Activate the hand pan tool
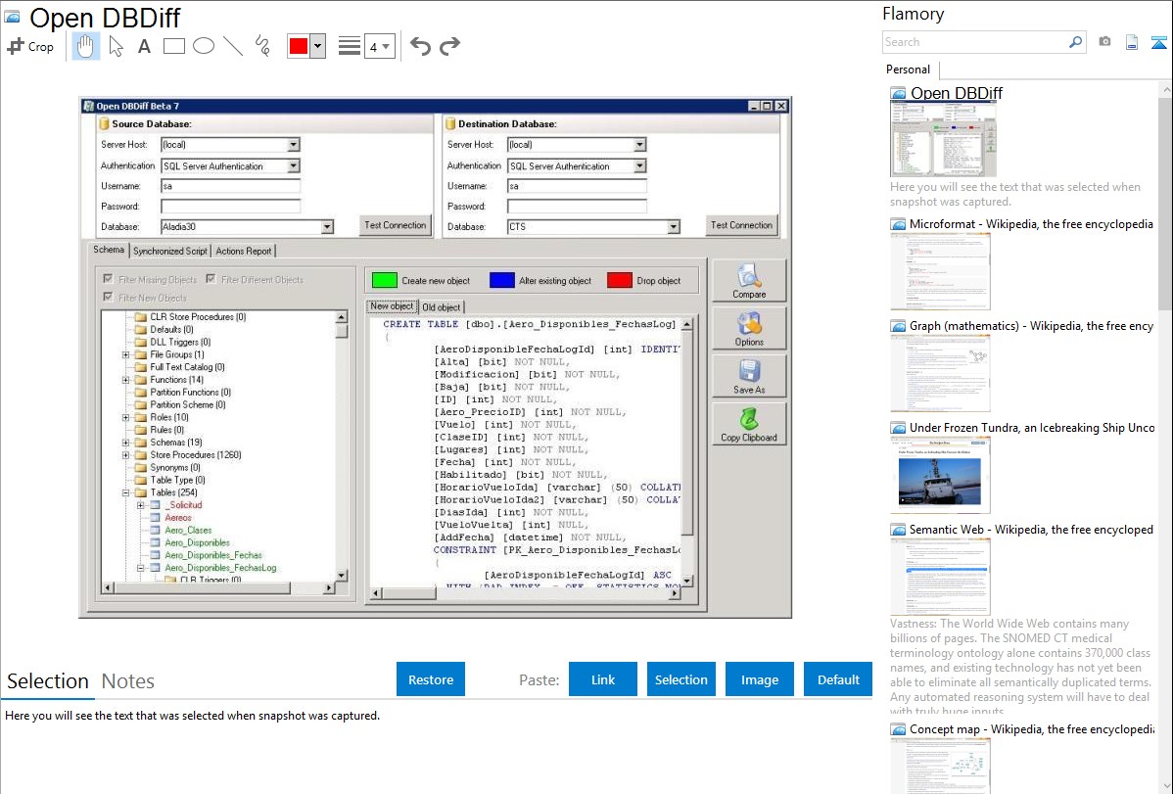Viewport: 1173px width, 794px height. (85, 46)
